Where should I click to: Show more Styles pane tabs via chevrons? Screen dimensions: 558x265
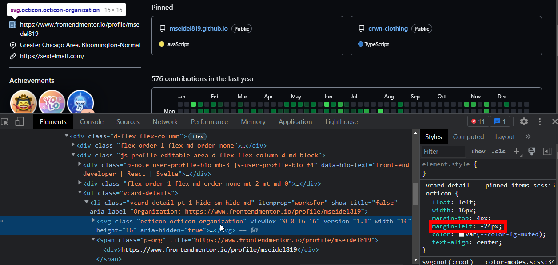(528, 136)
